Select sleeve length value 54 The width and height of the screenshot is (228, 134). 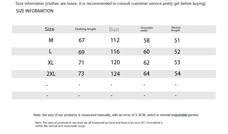[x=178, y=74]
